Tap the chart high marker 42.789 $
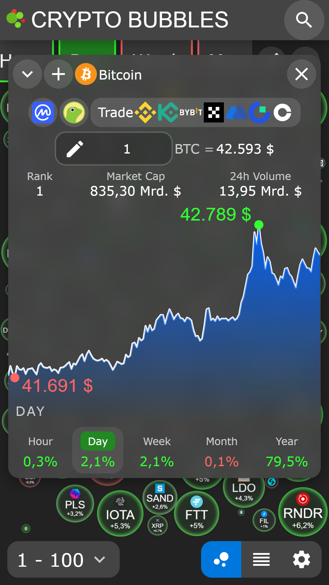 [x=259, y=225]
